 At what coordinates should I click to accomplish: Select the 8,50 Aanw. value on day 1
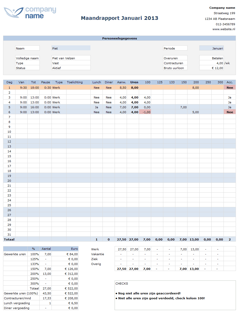coord(121,87)
